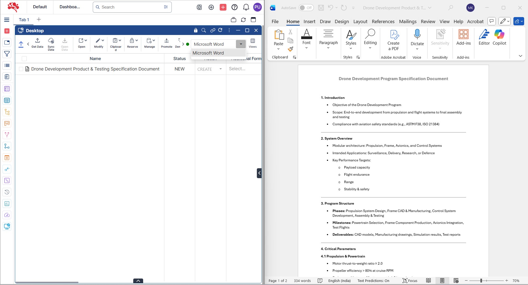Image resolution: width=528 pixels, height=285 pixels.
Task: Click the Dictate microphone icon
Action: (x=417, y=34)
